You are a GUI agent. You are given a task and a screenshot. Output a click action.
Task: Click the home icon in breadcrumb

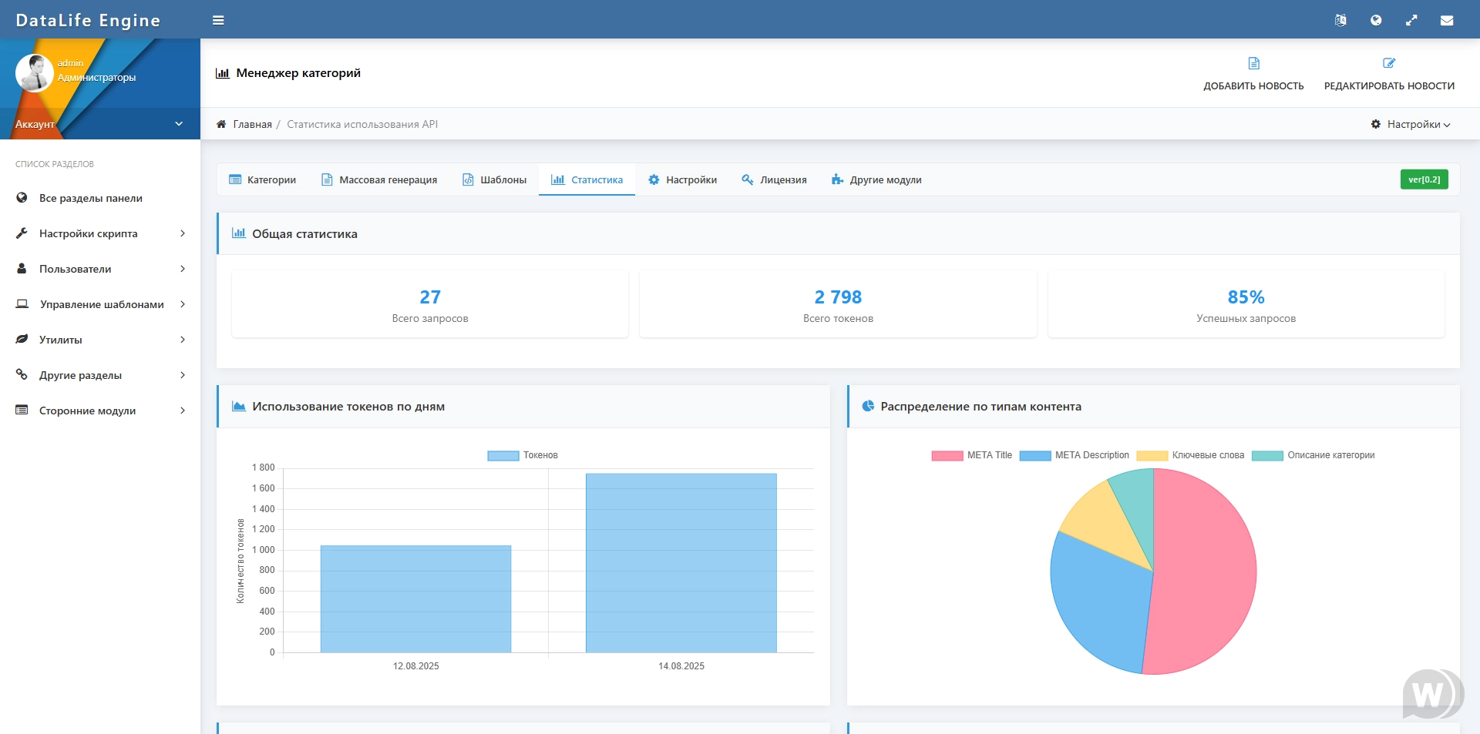tap(221, 124)
